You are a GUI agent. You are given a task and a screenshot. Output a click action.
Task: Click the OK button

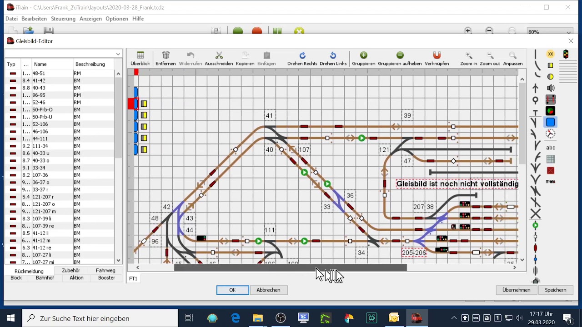click(232, 290)
